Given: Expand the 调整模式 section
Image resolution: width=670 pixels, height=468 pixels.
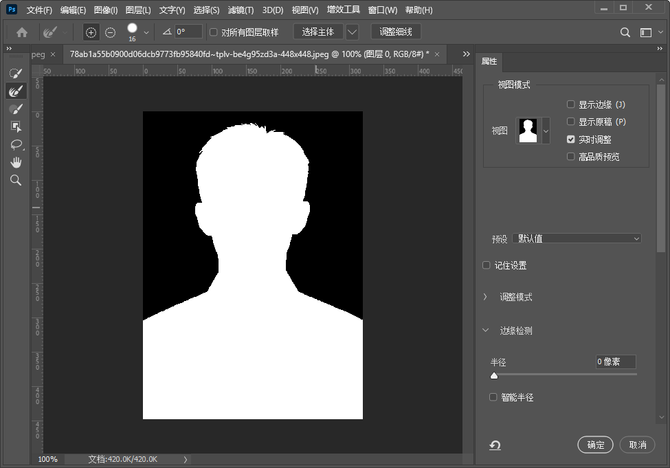Looking at the screenshot, I should (x=485, y=297).
